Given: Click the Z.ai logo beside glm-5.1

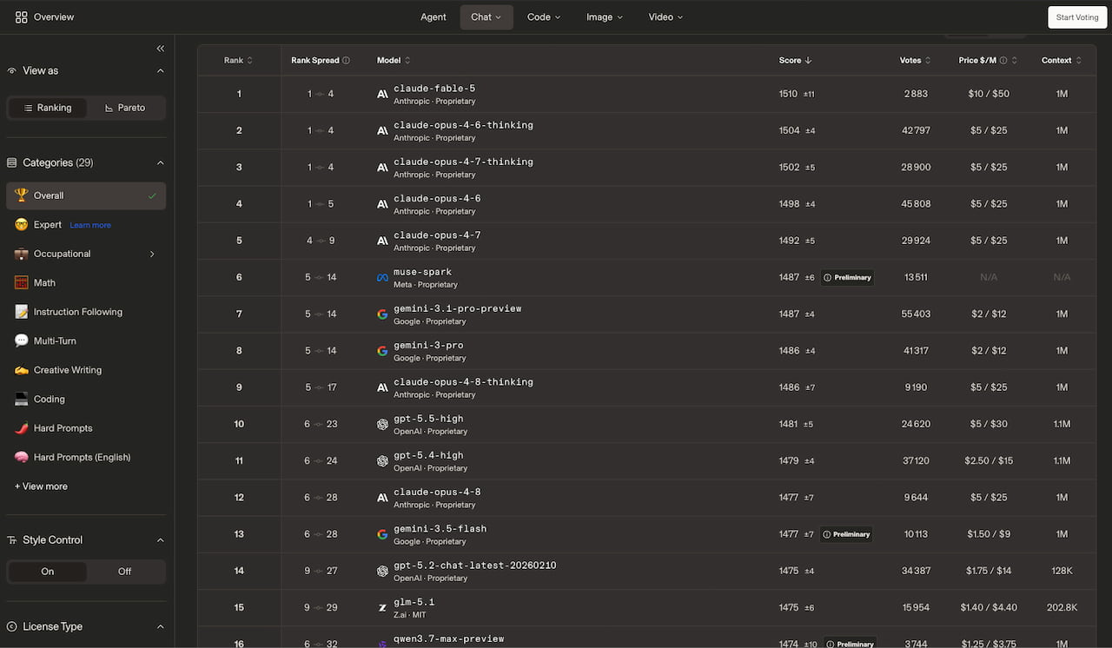Looking at the screenshot, I should (x=382, y=607).
